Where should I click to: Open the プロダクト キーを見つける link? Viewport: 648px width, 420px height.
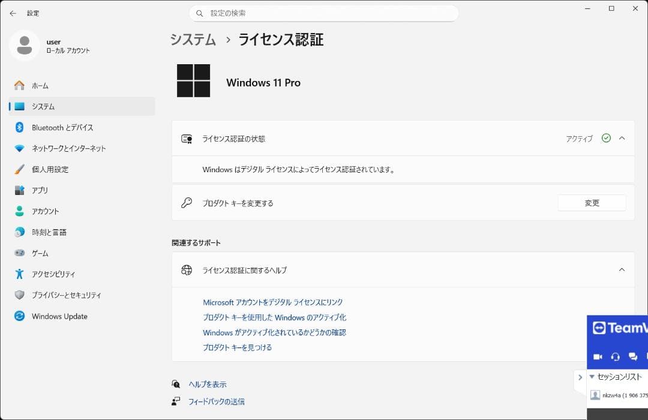[236, 347]
